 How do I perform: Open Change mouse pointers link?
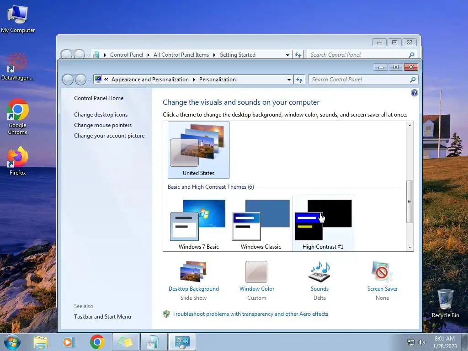pyautogui.click(x=103, y=125)
